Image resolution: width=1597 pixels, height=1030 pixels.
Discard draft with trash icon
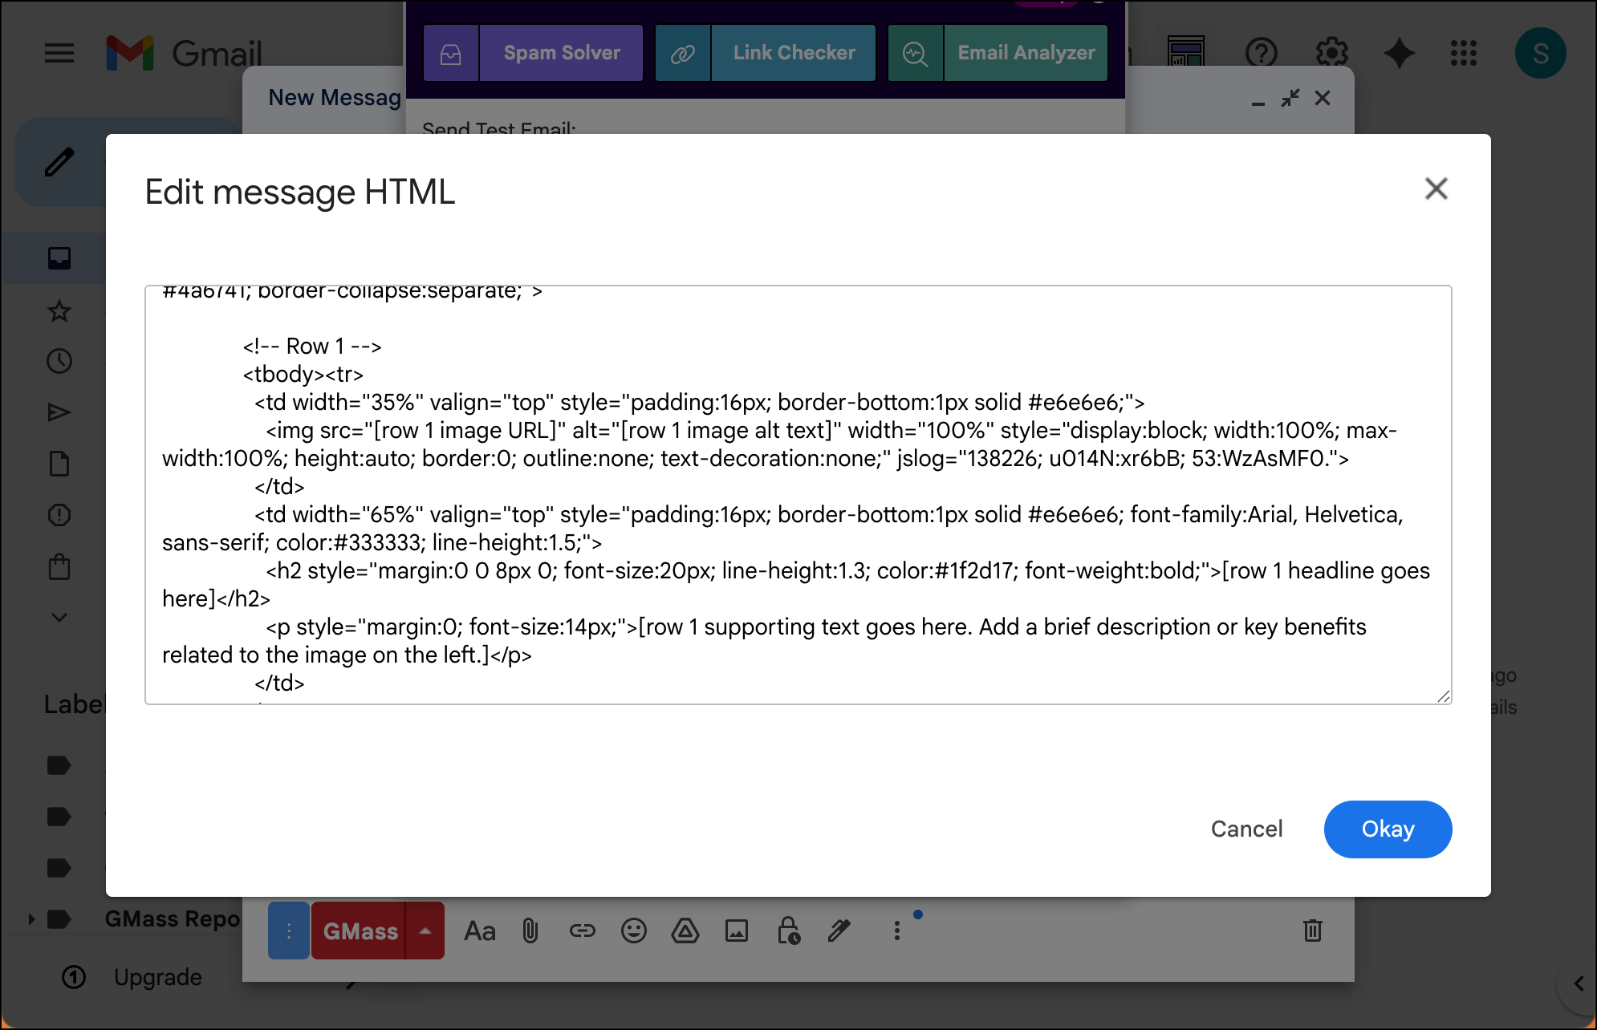click(1312, 931)
